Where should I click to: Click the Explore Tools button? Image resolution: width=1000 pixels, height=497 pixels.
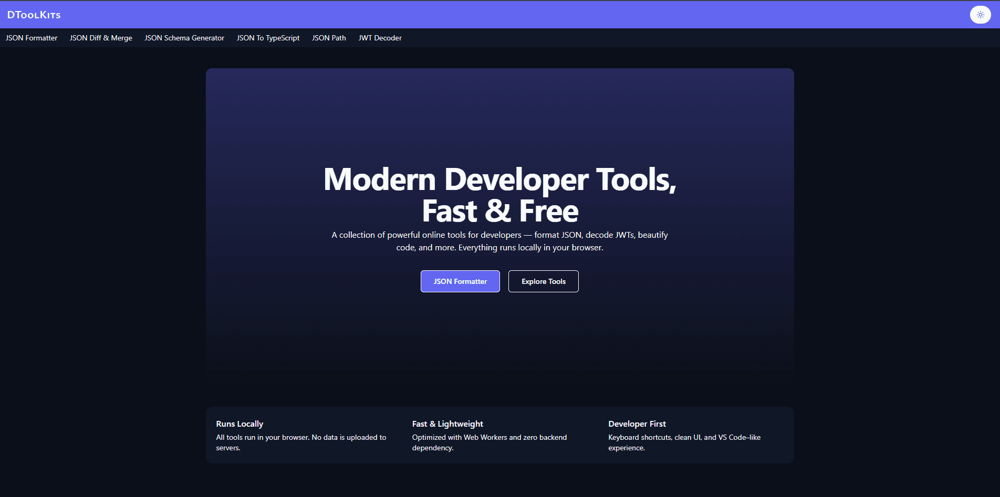[543, 281]
